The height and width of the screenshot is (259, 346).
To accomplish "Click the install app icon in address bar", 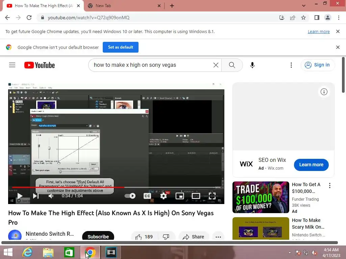I will tap(281, 18).
